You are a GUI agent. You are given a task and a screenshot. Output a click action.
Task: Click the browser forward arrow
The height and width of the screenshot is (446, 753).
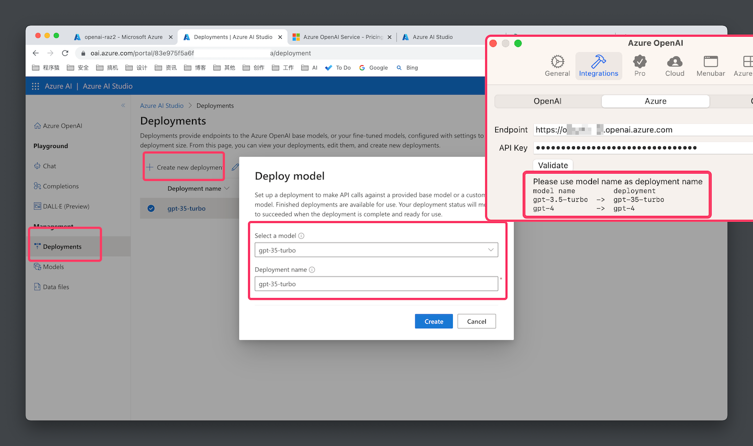pyautogui.click(x=50, y=53)
